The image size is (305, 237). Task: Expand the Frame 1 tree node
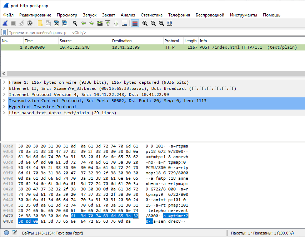coord(4,82)
